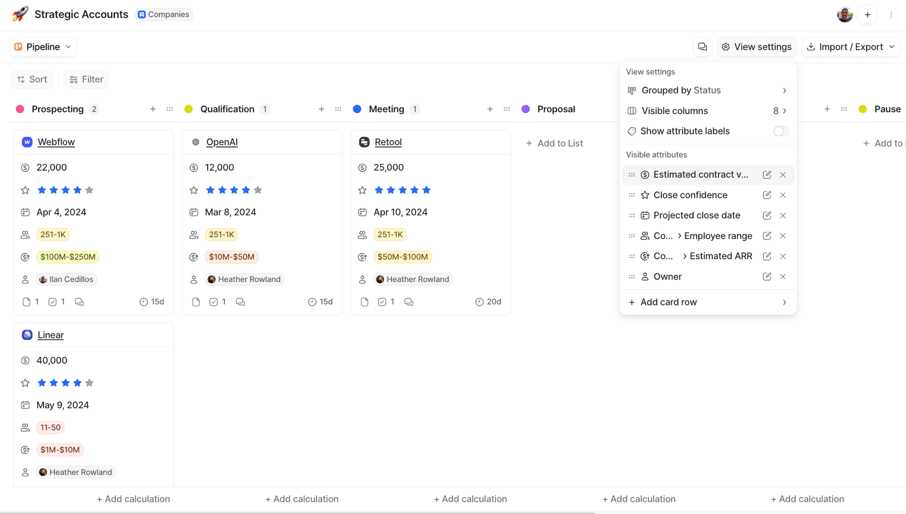The width and height of the screenshot is (906, 514).
Task: Open the Import / Export dropdown
Action: [851, 47]
